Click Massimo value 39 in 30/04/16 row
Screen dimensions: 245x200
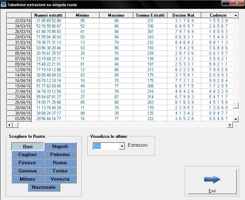tap(116, 113)
